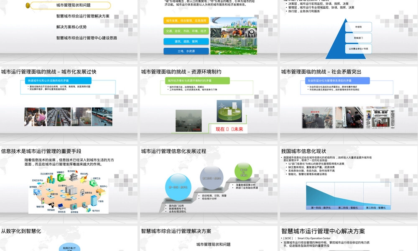Click green header 城市经济增长与资源环境制约的矛盾
The width and height of the screenshot is (418, 251).
[x=198, y=81]
